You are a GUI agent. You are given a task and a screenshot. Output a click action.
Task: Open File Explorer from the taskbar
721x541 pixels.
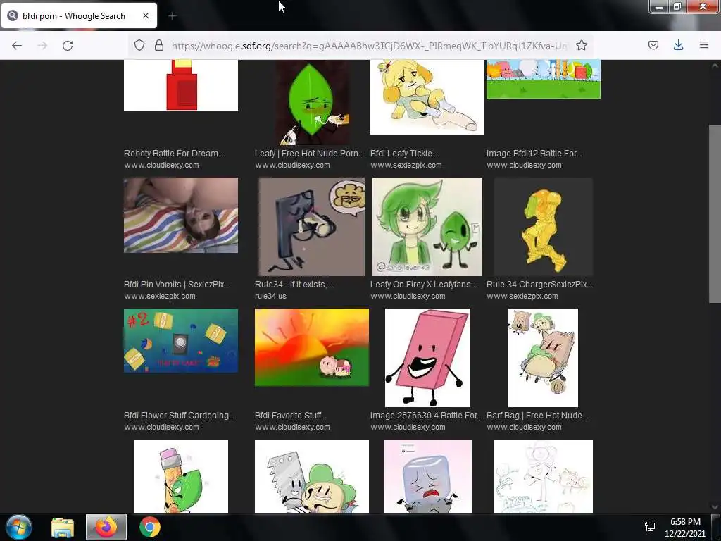coord(63,527)
